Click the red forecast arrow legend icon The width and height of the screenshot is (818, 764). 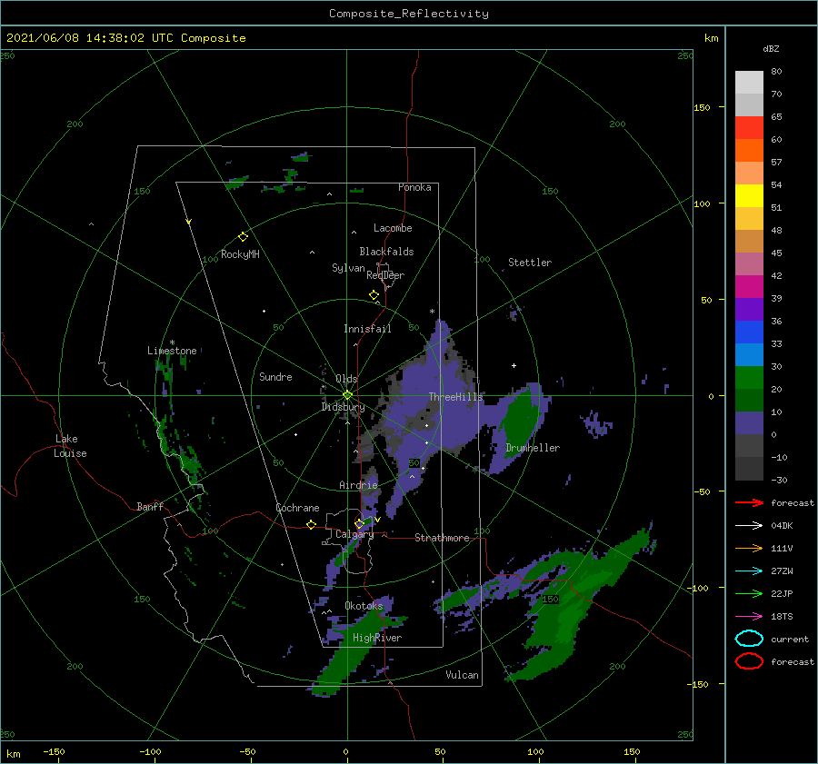[749, 502]
